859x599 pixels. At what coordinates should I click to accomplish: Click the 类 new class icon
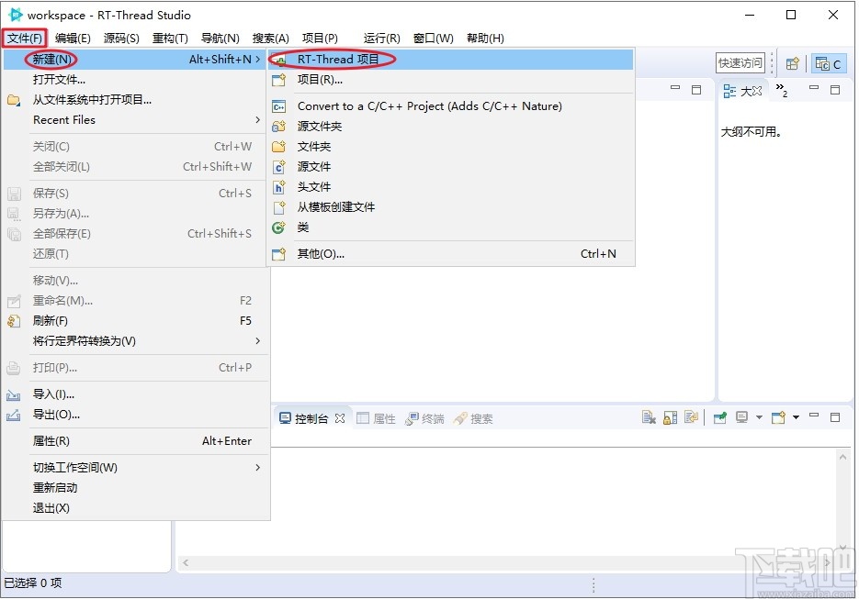(279, 227)
